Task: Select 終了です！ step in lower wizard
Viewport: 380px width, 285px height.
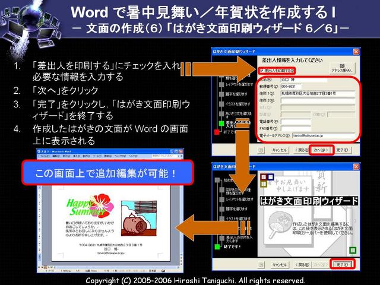Action: point(232,247)
